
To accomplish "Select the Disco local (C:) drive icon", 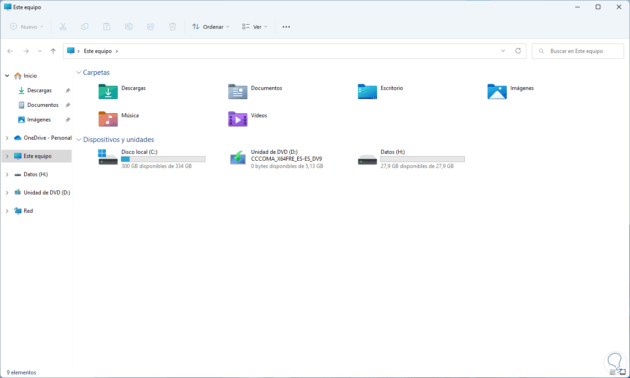I will point(108,157).
